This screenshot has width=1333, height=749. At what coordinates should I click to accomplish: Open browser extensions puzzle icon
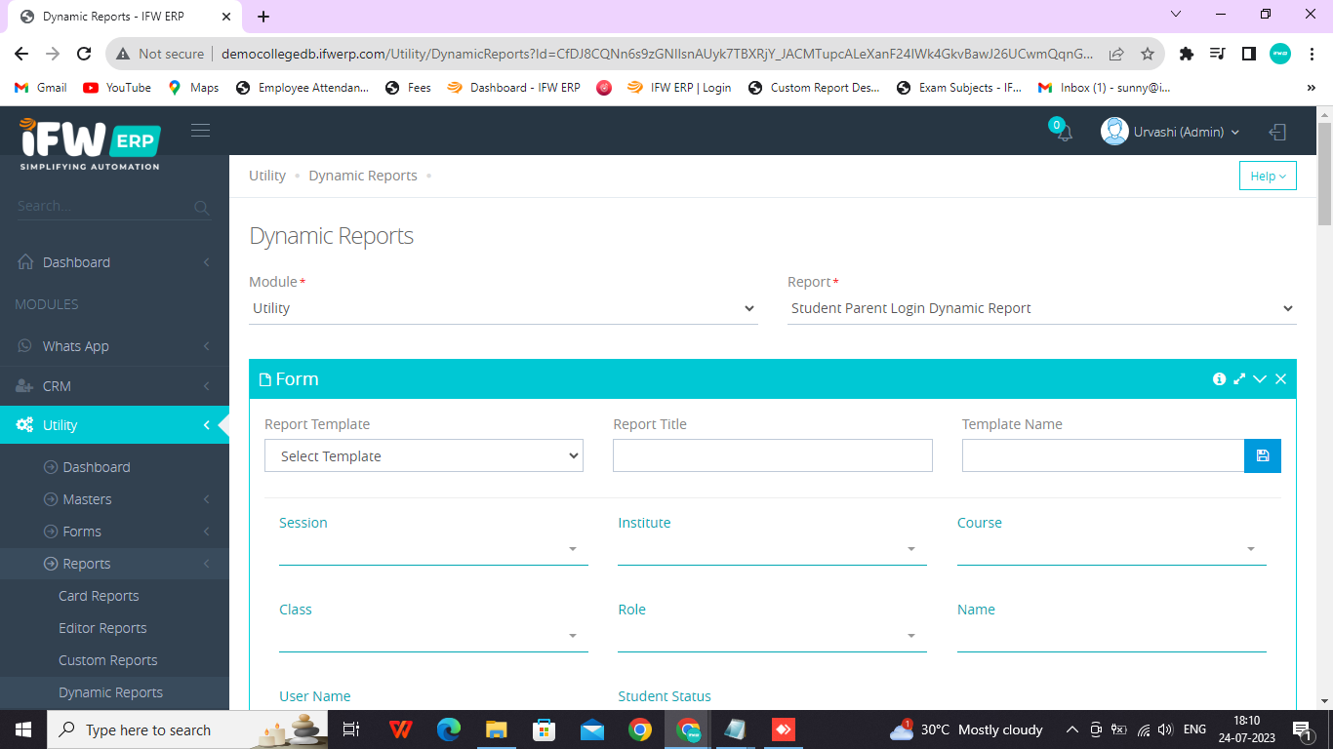[1187, 54]
